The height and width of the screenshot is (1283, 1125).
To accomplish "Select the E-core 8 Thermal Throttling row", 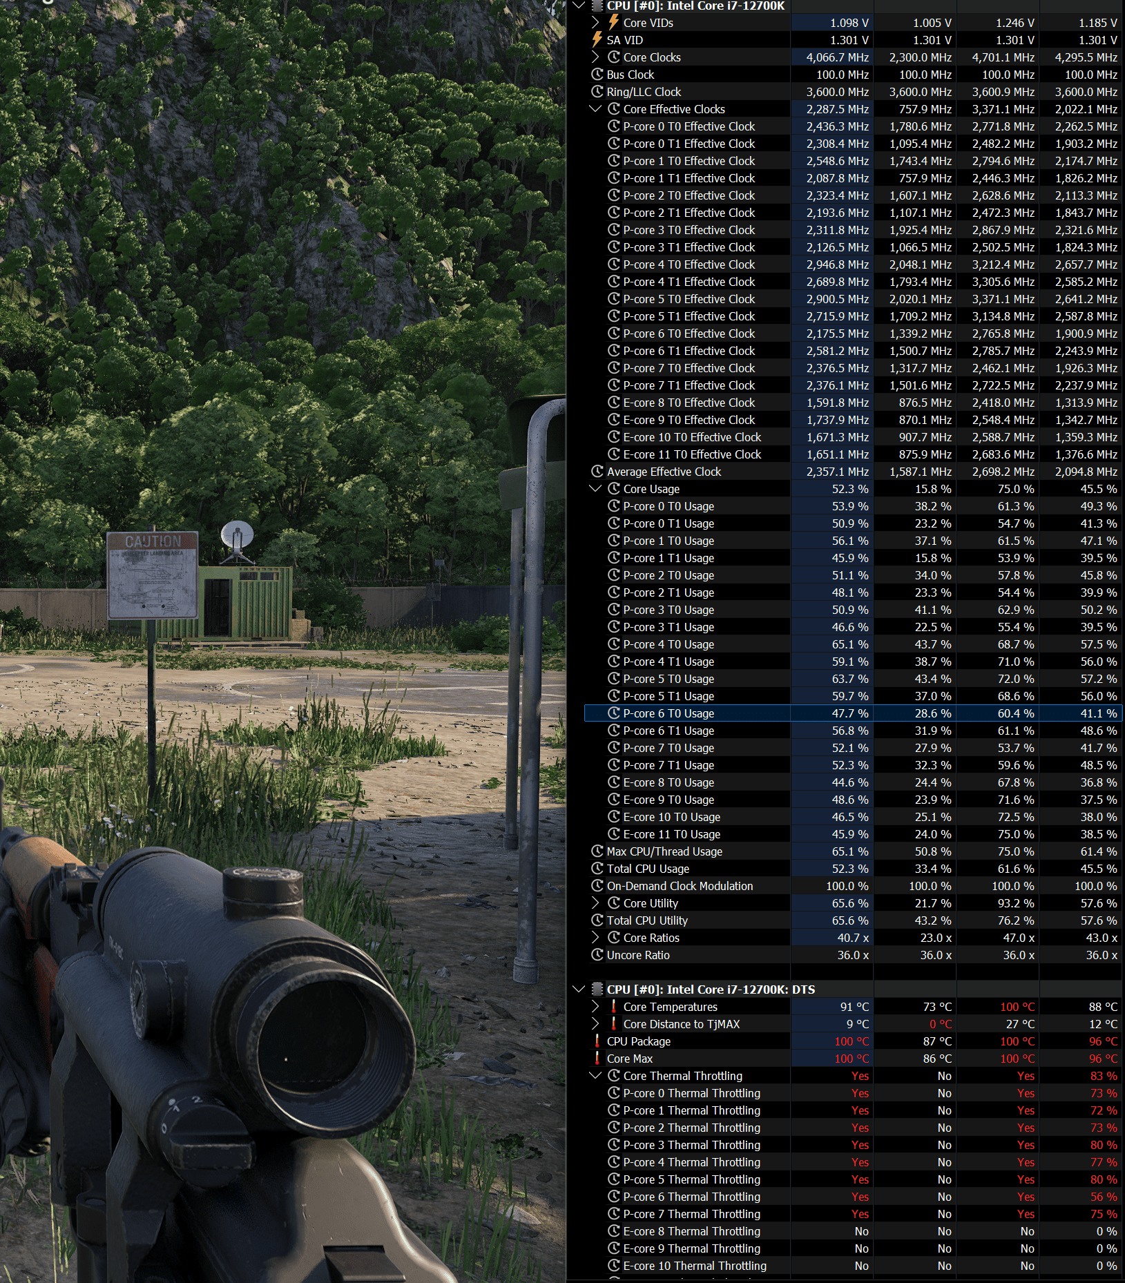I will tap(853, 1231).
